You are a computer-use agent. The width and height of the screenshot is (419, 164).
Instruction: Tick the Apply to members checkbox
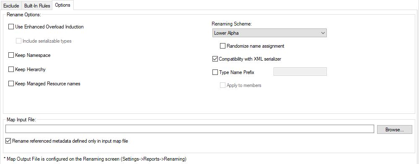tap(222, 85)
